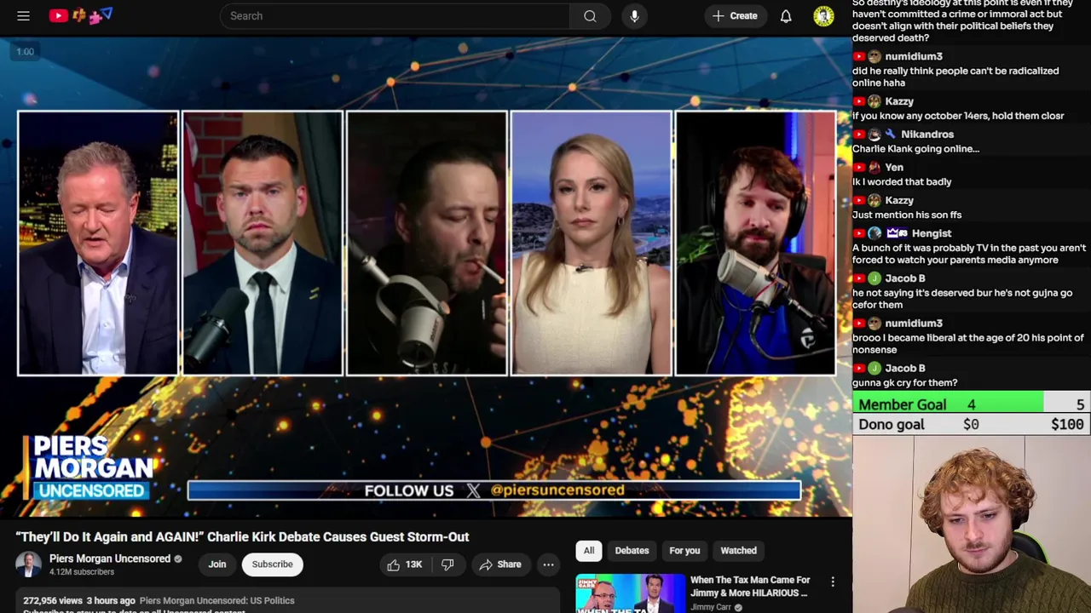Open the Tax Man recommended video thumbnail
1091x613 pixels.
[x=630, y=593]
